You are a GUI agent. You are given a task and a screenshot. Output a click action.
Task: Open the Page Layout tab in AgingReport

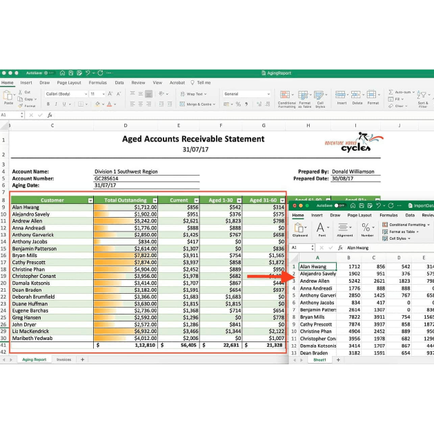[x=69, y=83]
